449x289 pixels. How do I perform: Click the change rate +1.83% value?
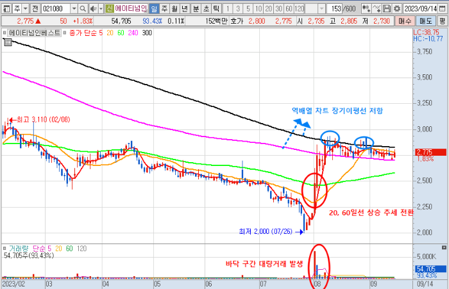[x=83, y=21]
